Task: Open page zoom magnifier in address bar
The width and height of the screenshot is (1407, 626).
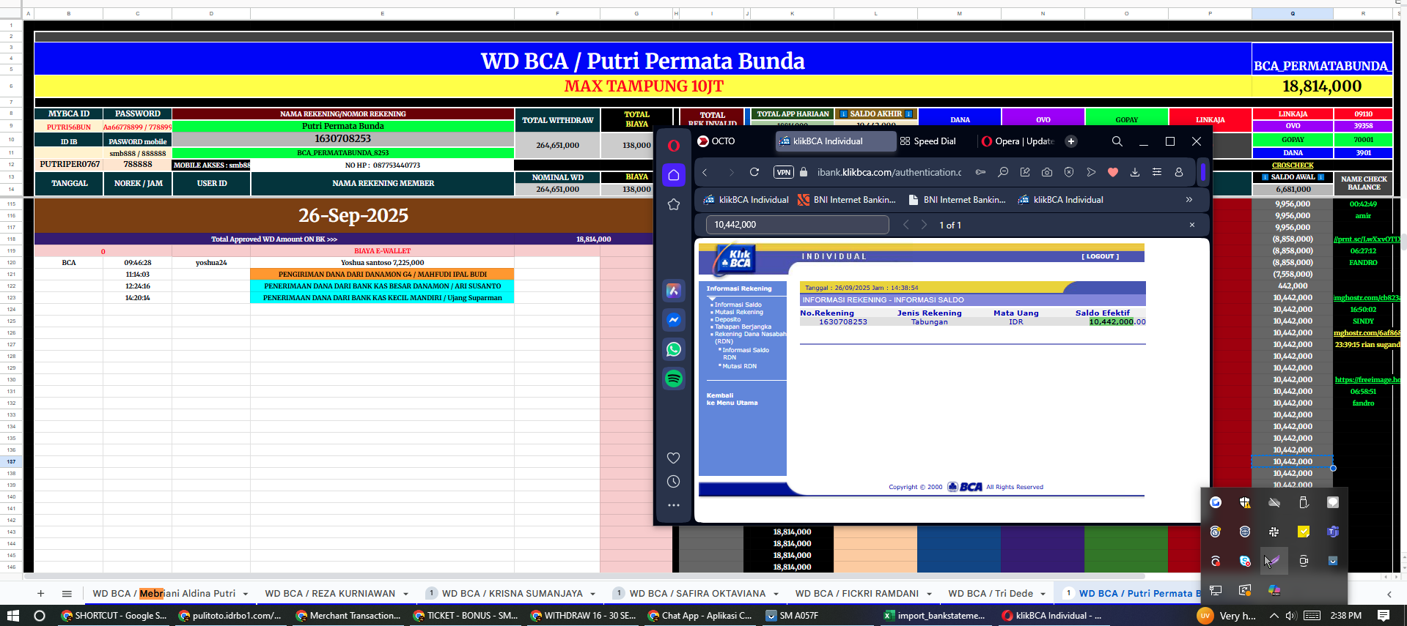Action: [x=1002, y=172]
